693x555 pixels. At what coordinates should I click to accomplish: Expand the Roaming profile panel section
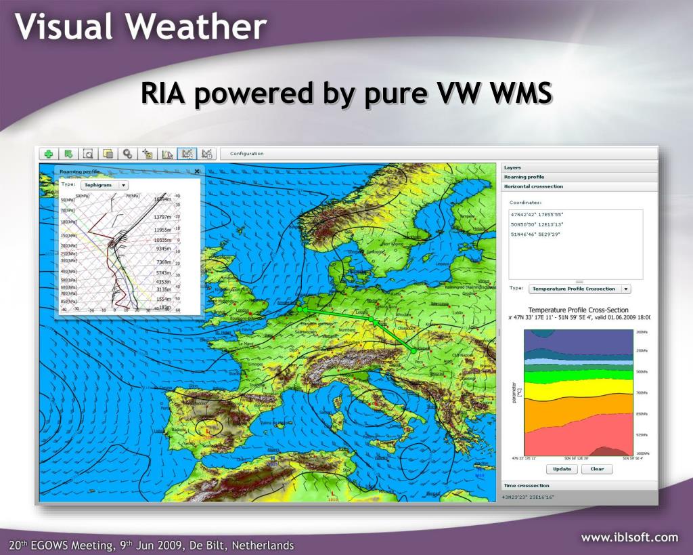[579, 177]
